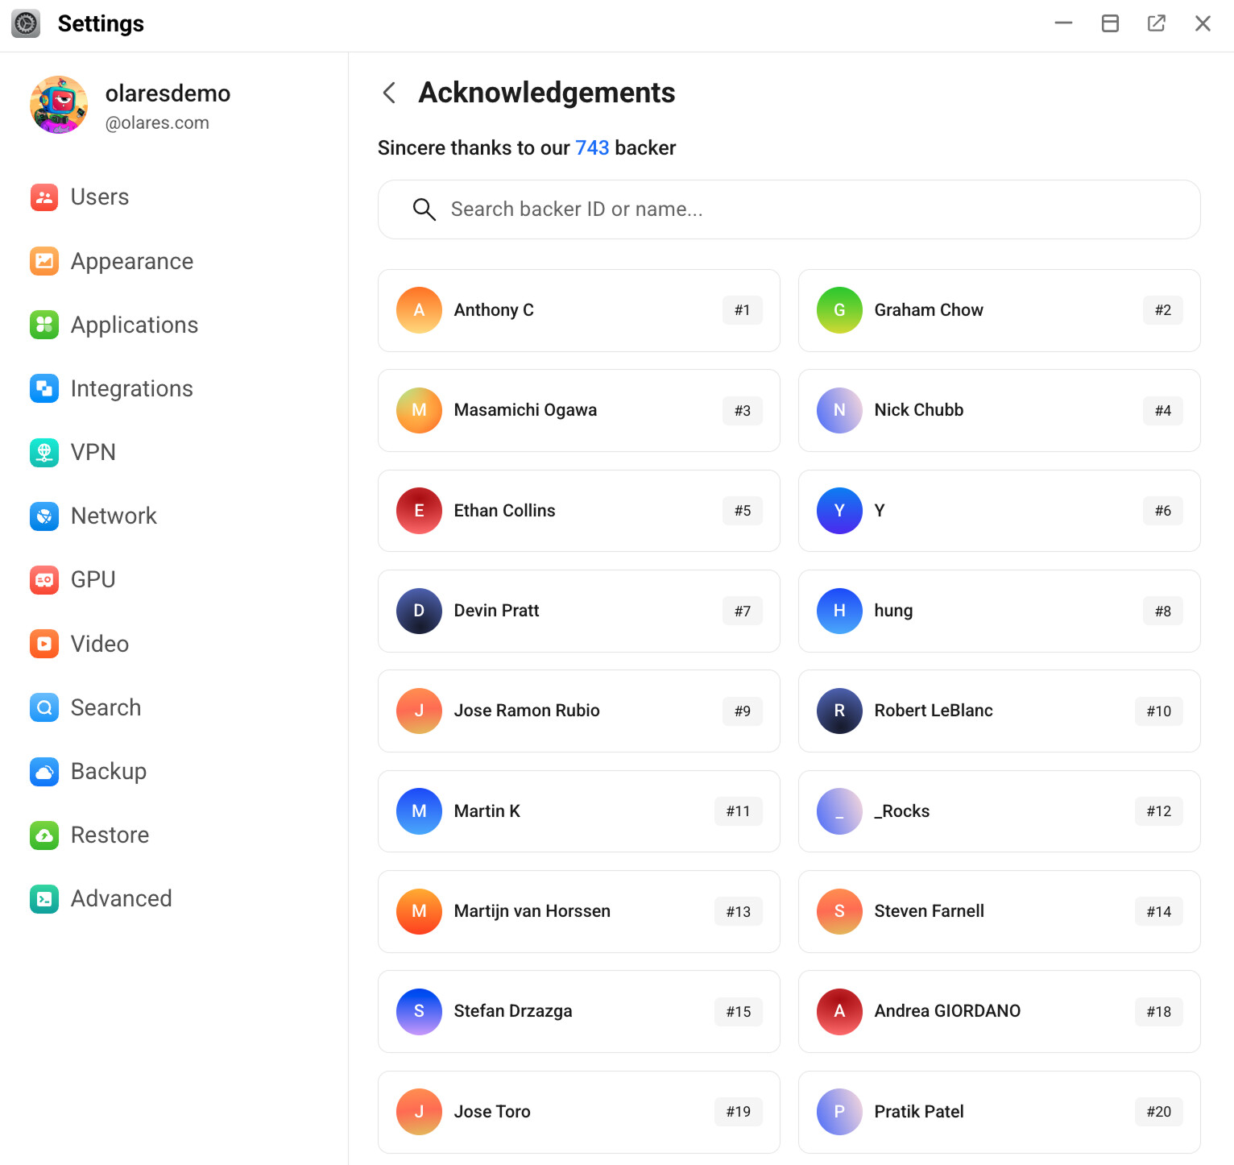This screenshot has height=1165, width=1234.
Task: Click the VPN globe icon
Action: click(43, 452)
